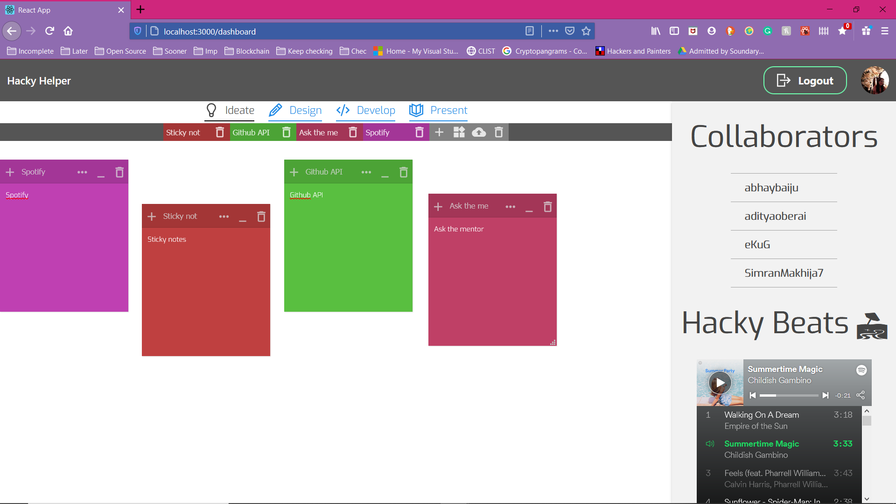Delete the Sticky not tab in the toolbar
The image size is (896, 504).
tap(220, 133)
